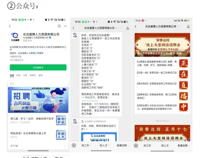Screen dimensions: 210x158
Task: Switch to keyboard input in the right chat
Action: pos(136,145)
